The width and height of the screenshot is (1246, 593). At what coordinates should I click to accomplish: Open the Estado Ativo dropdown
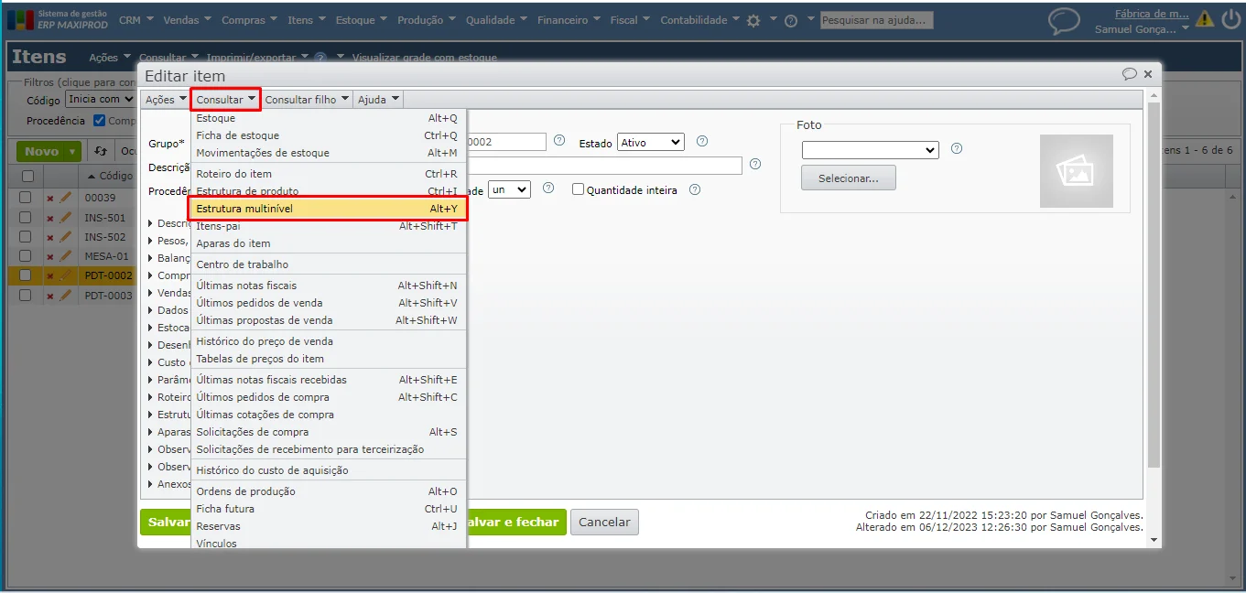651,142
